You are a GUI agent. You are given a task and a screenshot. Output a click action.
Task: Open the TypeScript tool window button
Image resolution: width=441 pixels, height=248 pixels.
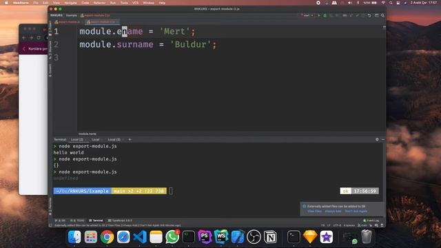(120, 220)
